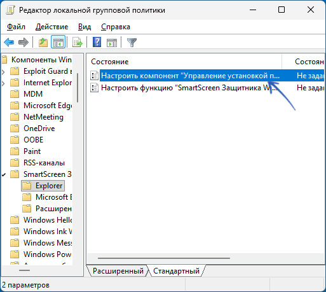This screenshot has width=326, height=292.
Task: Expand the Exploit Guard tree node
Action: point(3,72)
